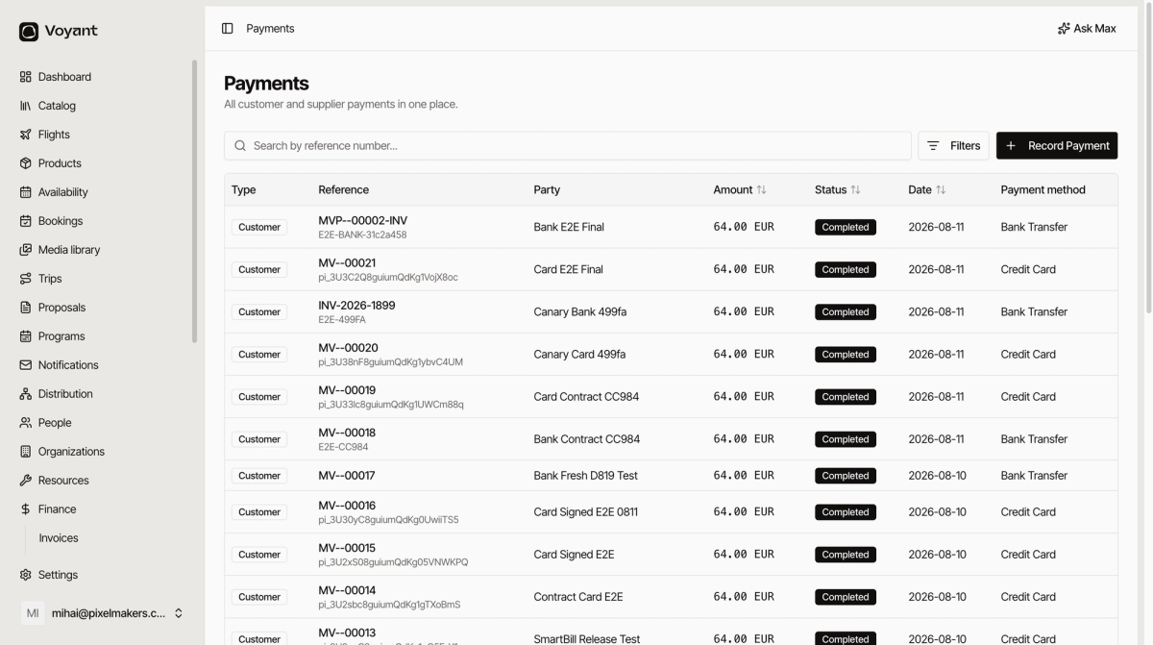Screen dimensions: 1153x645
Task: Click 'Bank Transfer' in MV--00017 row
Action: point(1034,476)
